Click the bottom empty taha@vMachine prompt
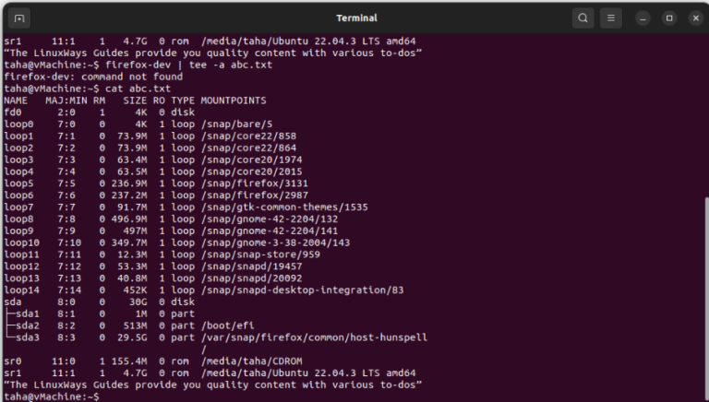 [x=51, y=396]
